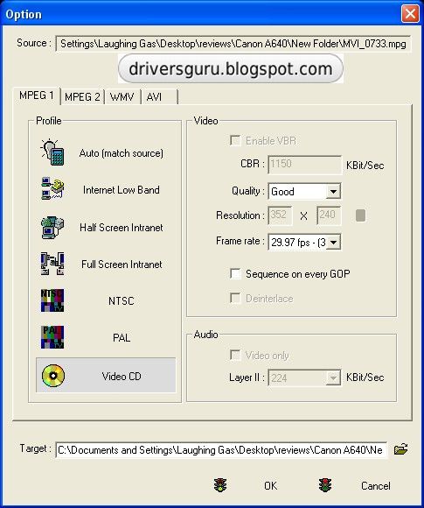Viewport: 424px width, 508px height.
Task: Select the Internet Low Band profile label
Action: click(122, 190)
